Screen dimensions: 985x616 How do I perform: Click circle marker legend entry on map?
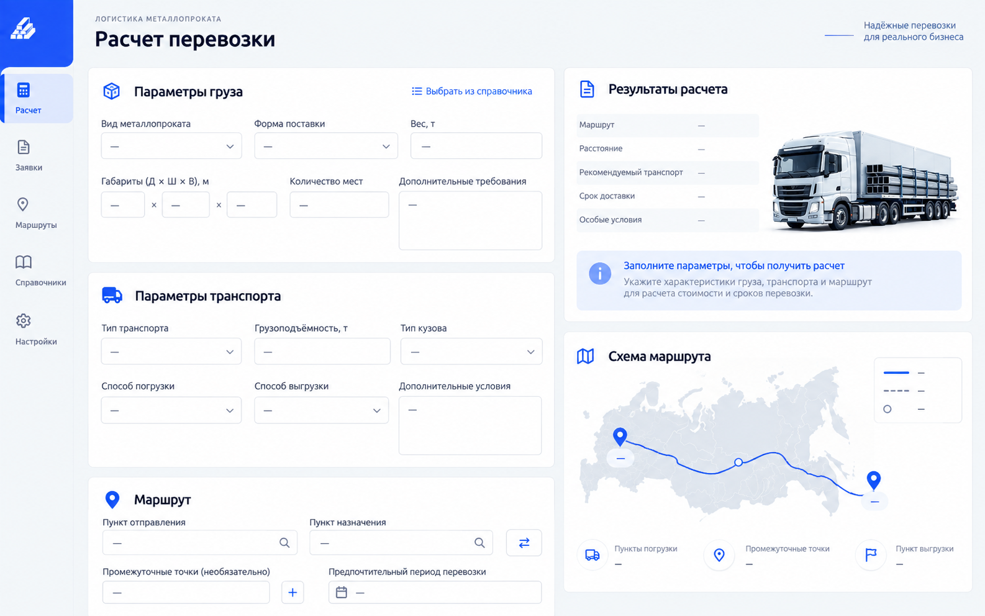coord(904,409)
